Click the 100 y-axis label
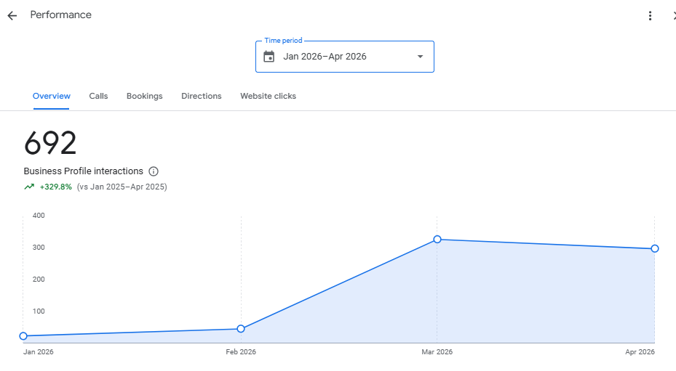This screenshot has width=676, height=371. [x=39, y=311]
